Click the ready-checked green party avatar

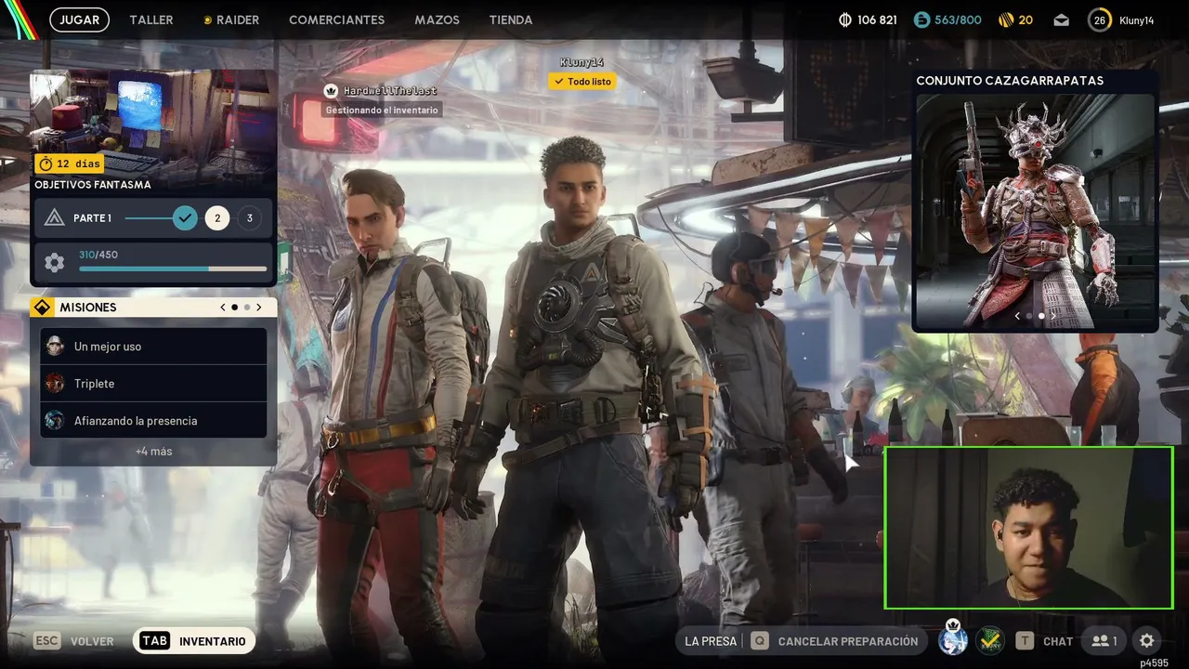click(989, 641)
